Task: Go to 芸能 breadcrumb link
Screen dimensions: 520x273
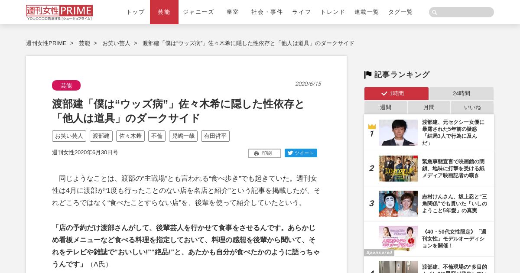Action: (x=84, y=43)
